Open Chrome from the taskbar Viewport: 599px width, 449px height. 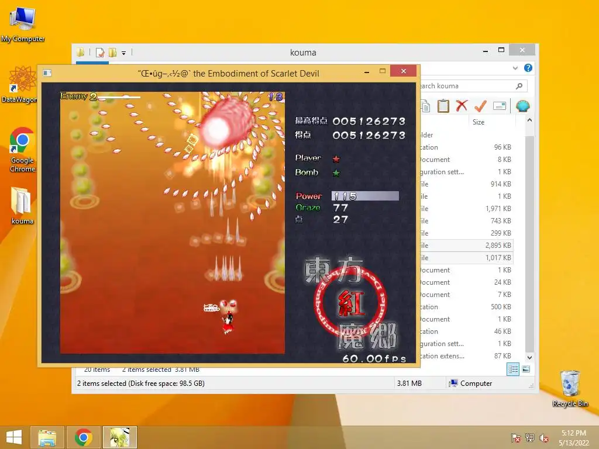point(84,437)
